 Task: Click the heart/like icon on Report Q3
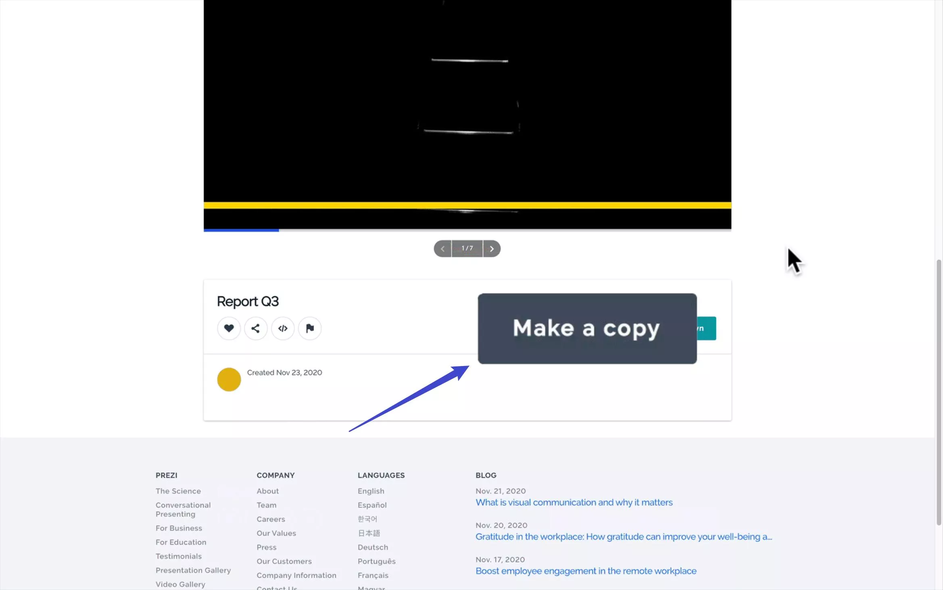[229, 328]
